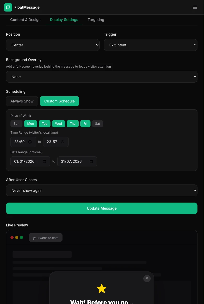Open the hamburger menu
Screen dimensions: 204x304
point(195,7)
